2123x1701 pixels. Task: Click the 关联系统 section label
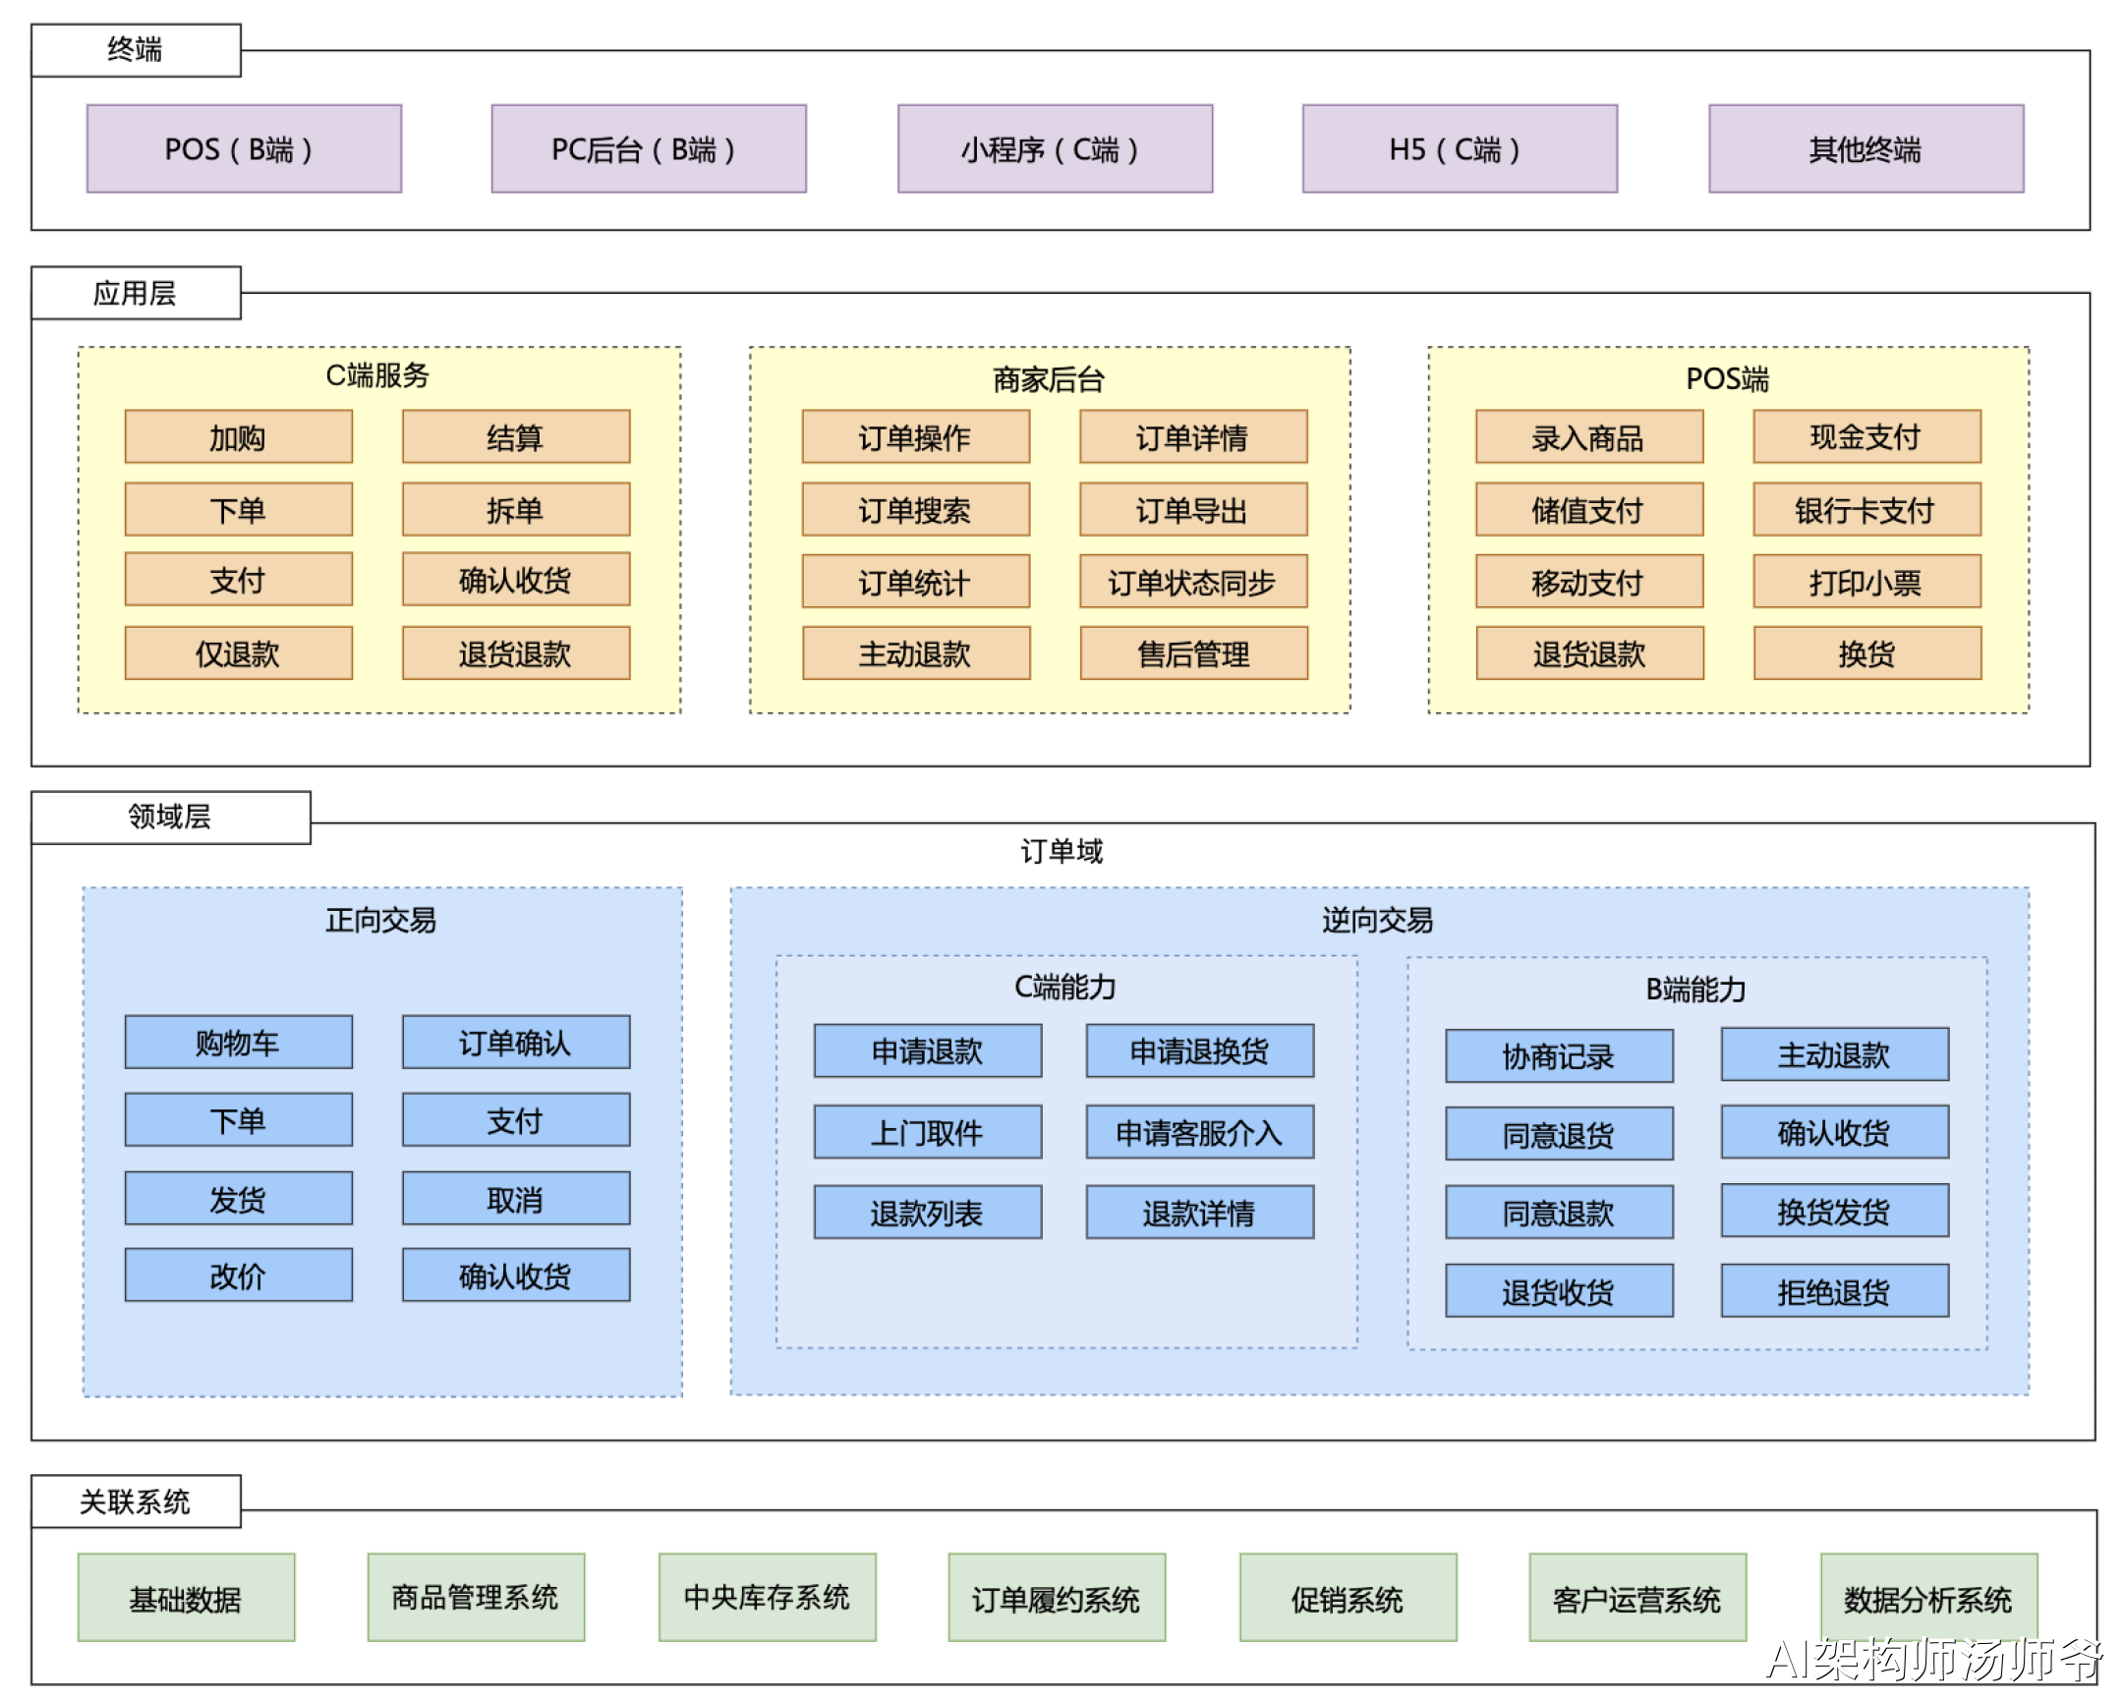(x=136, y=1502)
